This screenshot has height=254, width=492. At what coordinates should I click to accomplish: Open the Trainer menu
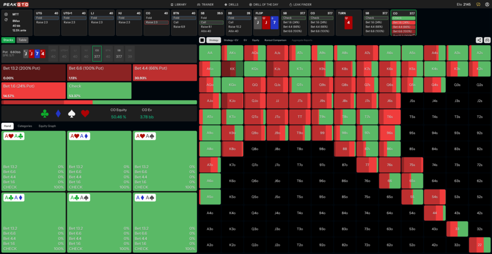pyautogui.click(x=205, y=4)
